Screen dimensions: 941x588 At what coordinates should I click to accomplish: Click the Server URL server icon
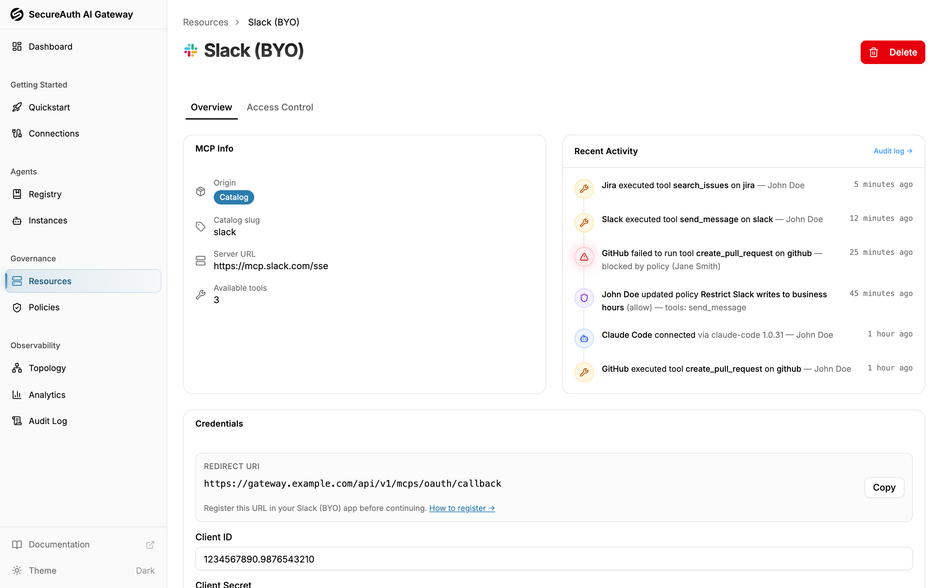click(x=200, y=260)
